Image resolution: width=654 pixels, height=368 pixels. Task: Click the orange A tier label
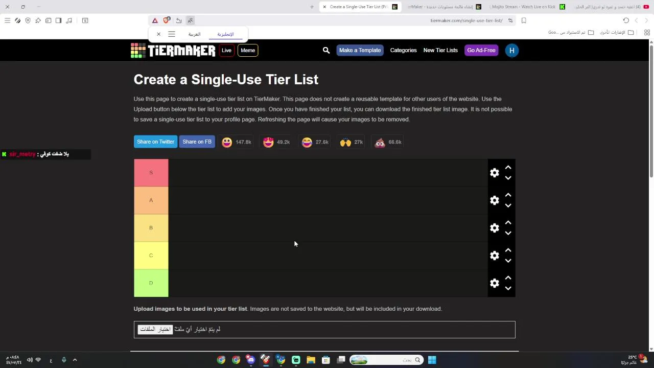point(151,200)
